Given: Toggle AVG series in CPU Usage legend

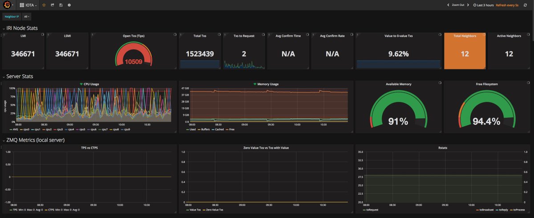Looking at the screenshot, I should tap(15, 129).
